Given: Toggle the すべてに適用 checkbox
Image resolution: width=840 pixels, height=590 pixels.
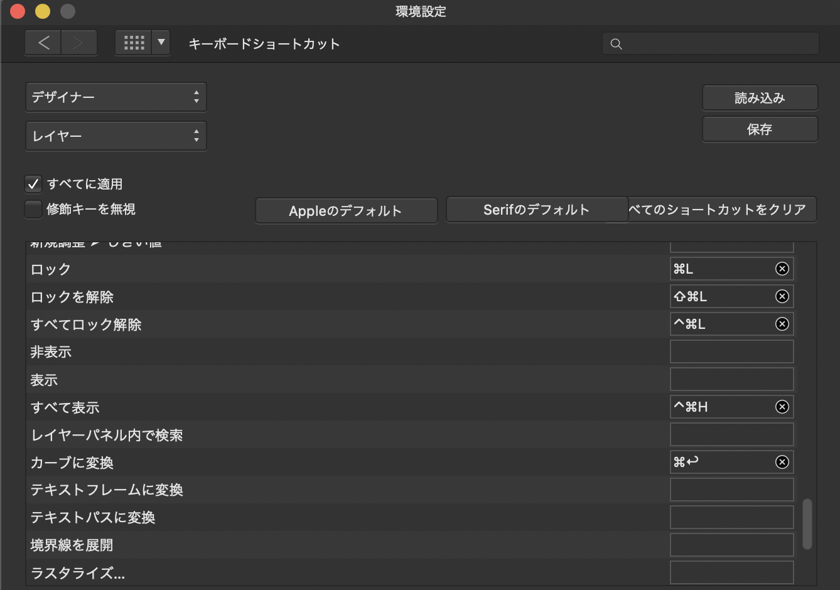Looking at the screenshot, I should [x=33, y=183].
